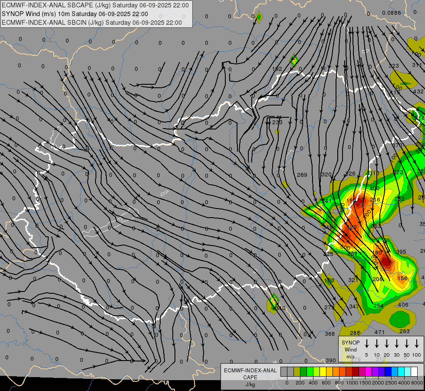Click the 206 value on the map

(x=378, y=279)
